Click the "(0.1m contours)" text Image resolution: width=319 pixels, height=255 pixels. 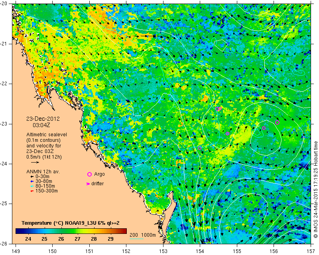(43, 140)
